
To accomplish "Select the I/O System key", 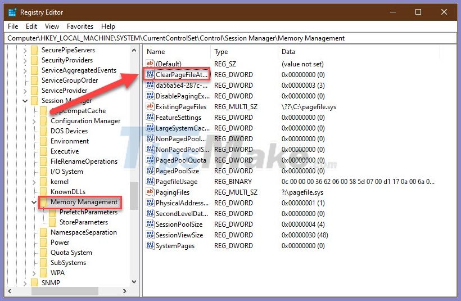I will point(67,172).
